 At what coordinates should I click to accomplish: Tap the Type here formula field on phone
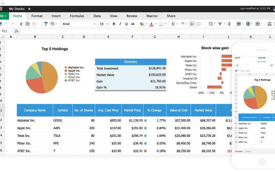point(257,71)
